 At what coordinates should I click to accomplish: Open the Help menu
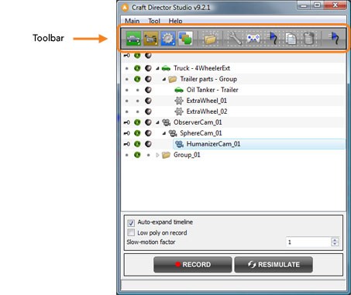click(x=175, y=21)
